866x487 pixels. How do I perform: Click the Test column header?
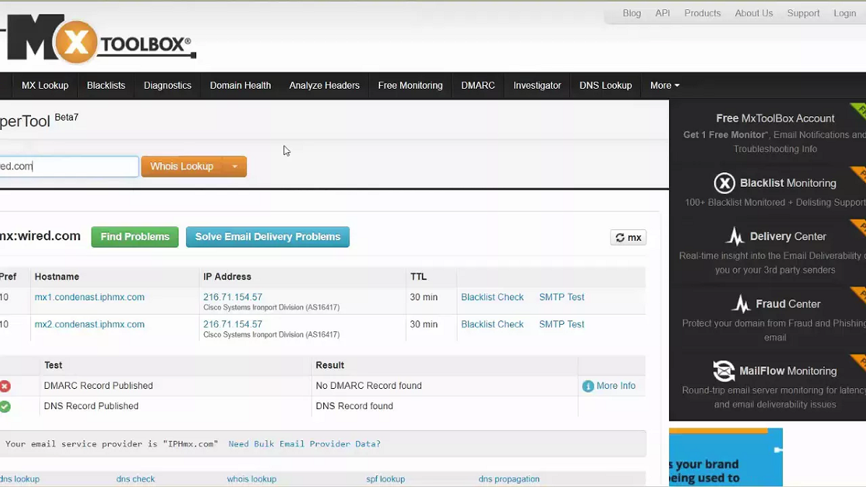[53, 365]
